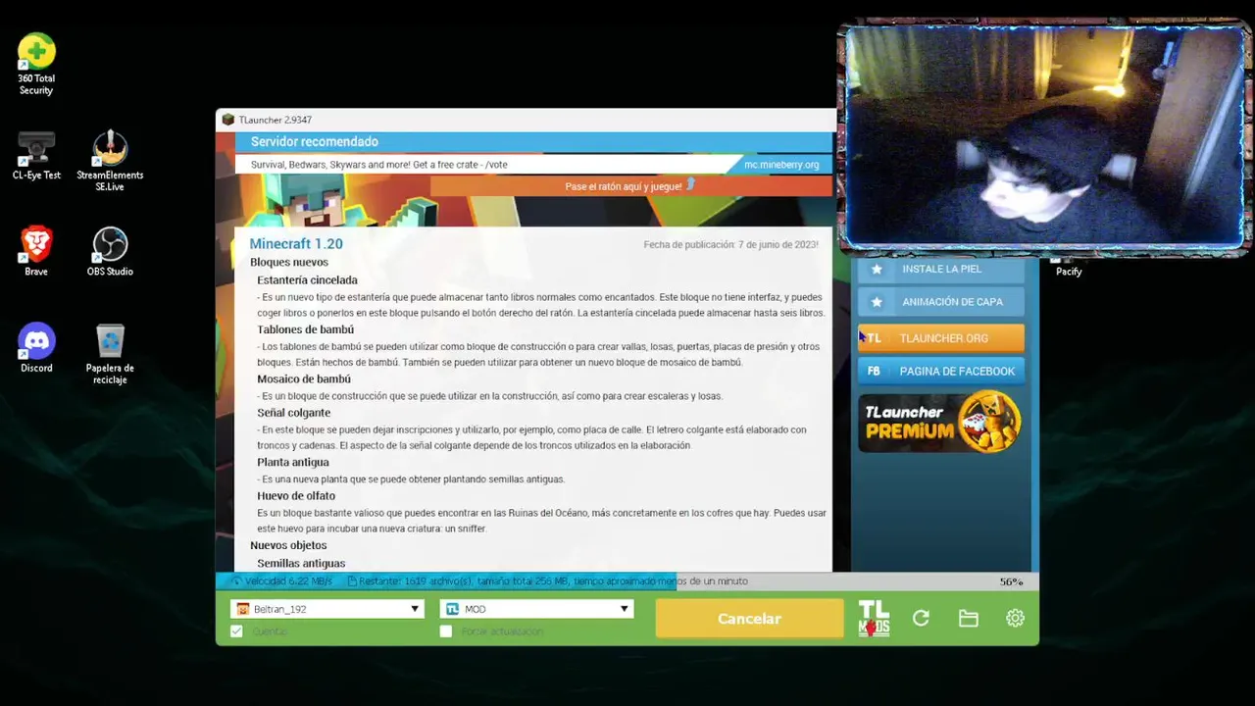Select the Pacify desktop shortcut
The height and width of the screenshot is (706, 1255).
pos(1069,269)
